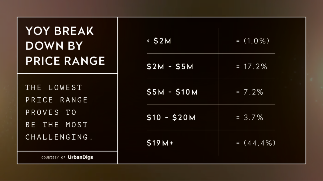Click the "= 17.2%" percentage
This screenshot has width=323, height=181.
tap(252, 67)
